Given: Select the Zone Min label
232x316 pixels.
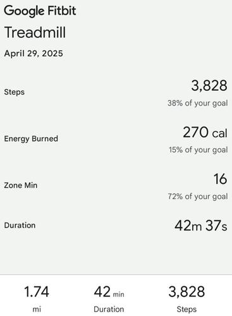Looking at the screenshot, I should tap(21, 185).
